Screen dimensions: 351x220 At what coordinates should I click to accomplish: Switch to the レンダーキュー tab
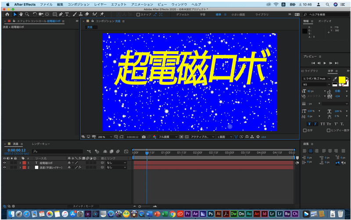41,144
